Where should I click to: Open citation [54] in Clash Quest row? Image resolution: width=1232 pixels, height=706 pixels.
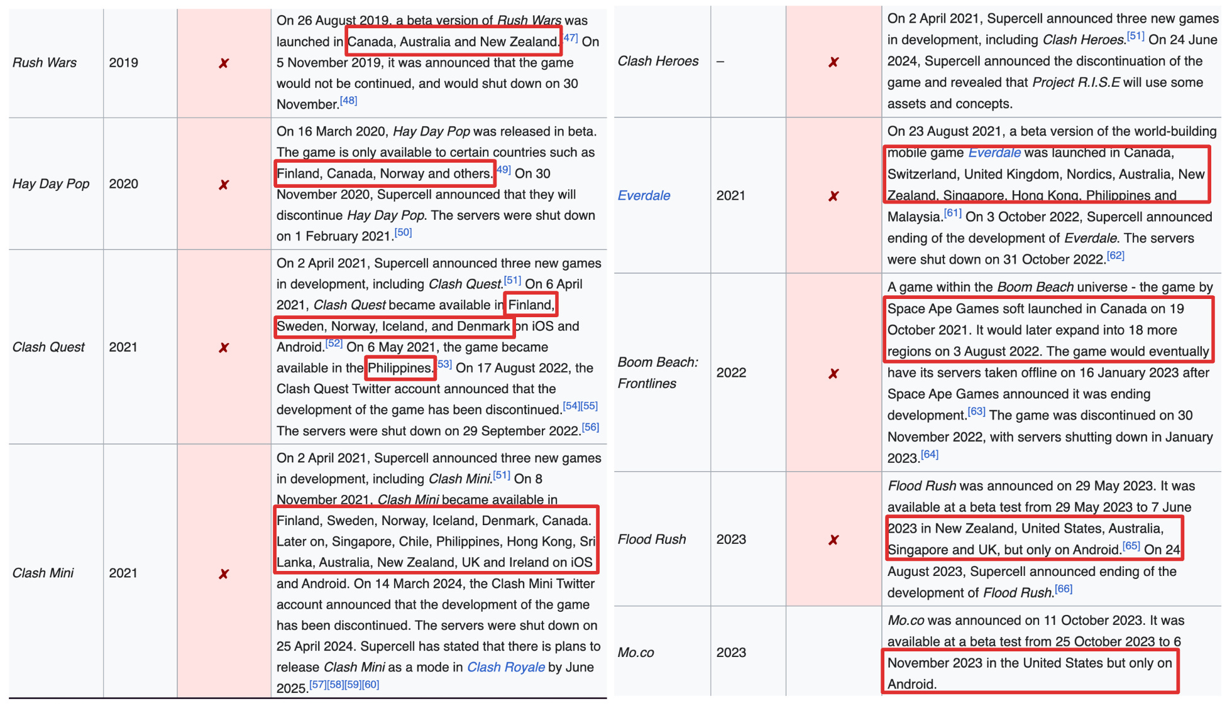(x=571, y=406)
